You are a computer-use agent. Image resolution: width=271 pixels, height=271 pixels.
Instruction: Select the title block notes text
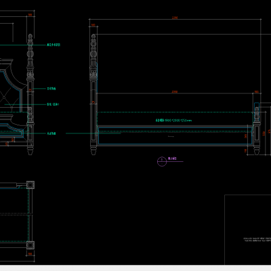pos(257,239)
